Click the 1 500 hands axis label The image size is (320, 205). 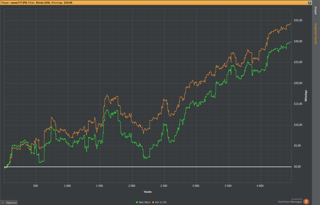(100, 186)
